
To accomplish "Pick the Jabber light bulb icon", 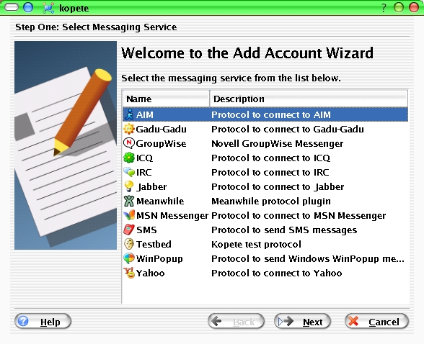I will coord(129,186).
